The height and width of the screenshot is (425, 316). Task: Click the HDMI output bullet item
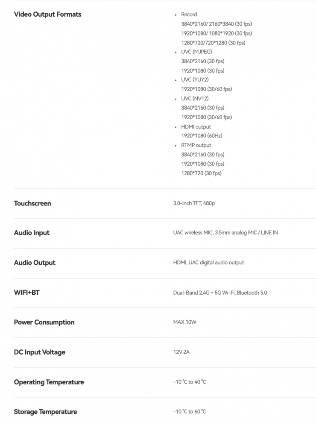196,127
